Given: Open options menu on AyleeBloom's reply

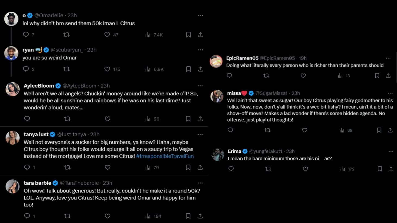Looking at the screenshot, I should pyautogui.click(x=200, y=86).
